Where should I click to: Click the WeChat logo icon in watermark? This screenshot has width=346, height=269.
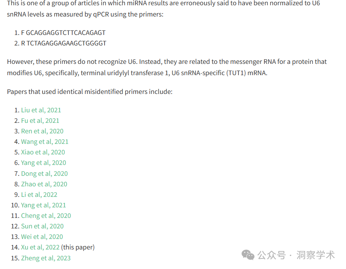248,255
